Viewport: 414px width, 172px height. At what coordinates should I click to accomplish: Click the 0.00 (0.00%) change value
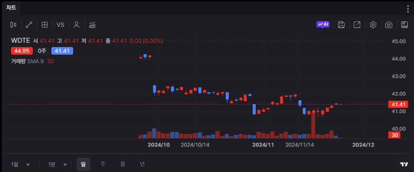pos(146,41)
